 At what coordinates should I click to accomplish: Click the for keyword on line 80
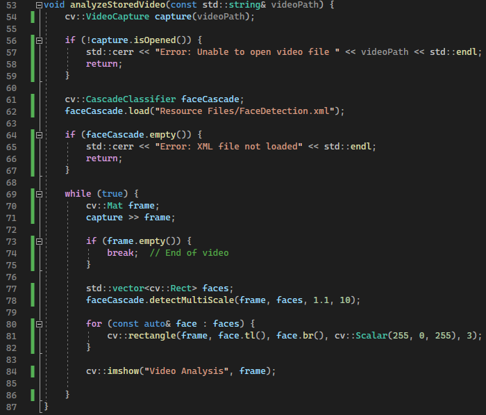click(94, 323)
